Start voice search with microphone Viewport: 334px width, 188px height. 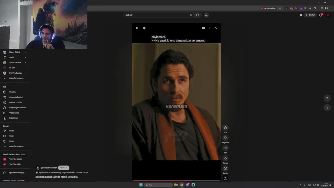tap(206, 15)
